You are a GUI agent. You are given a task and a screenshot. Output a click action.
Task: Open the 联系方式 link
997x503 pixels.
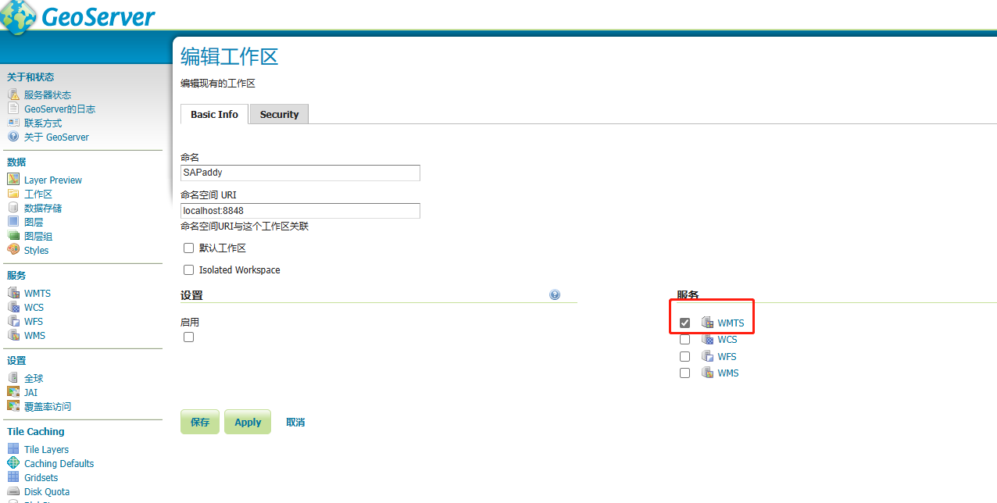(x=43, y=123)
